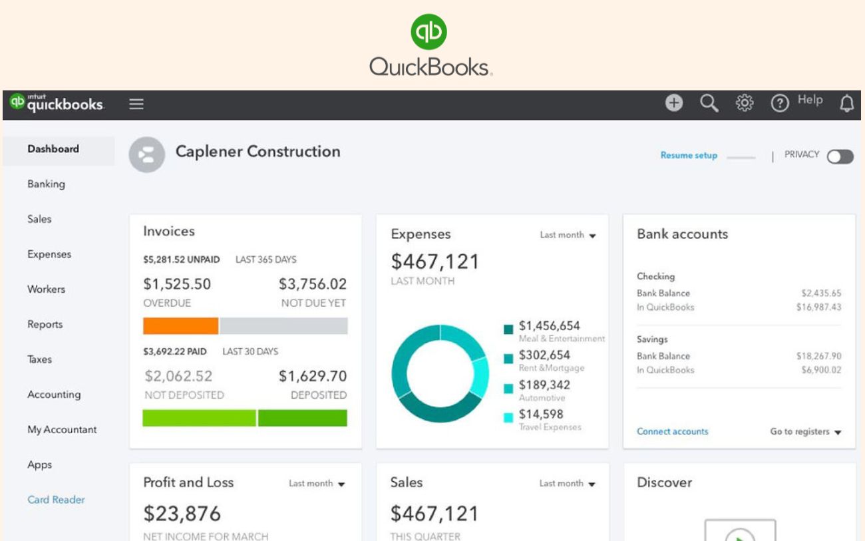Viewport: 865px width, 541px height.
Task: Click the $23,876 net income figure
Action: 182,514
